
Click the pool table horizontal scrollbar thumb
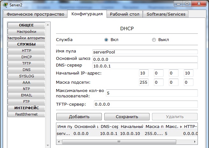tap(119, 142)
